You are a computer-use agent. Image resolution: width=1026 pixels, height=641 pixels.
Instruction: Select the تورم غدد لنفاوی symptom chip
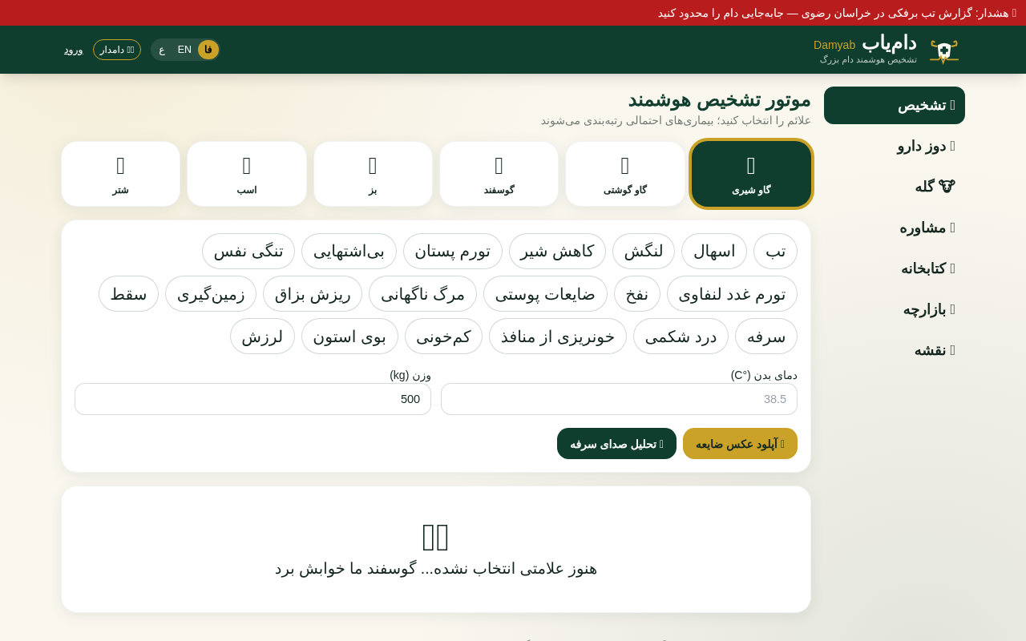point(732,294)
